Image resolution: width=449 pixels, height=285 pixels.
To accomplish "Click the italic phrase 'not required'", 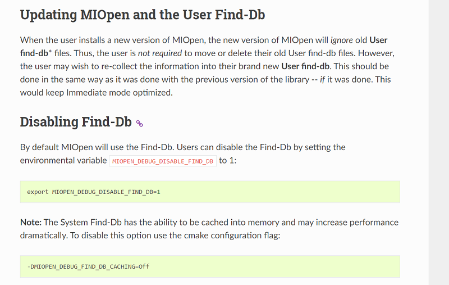I will 160,53.
